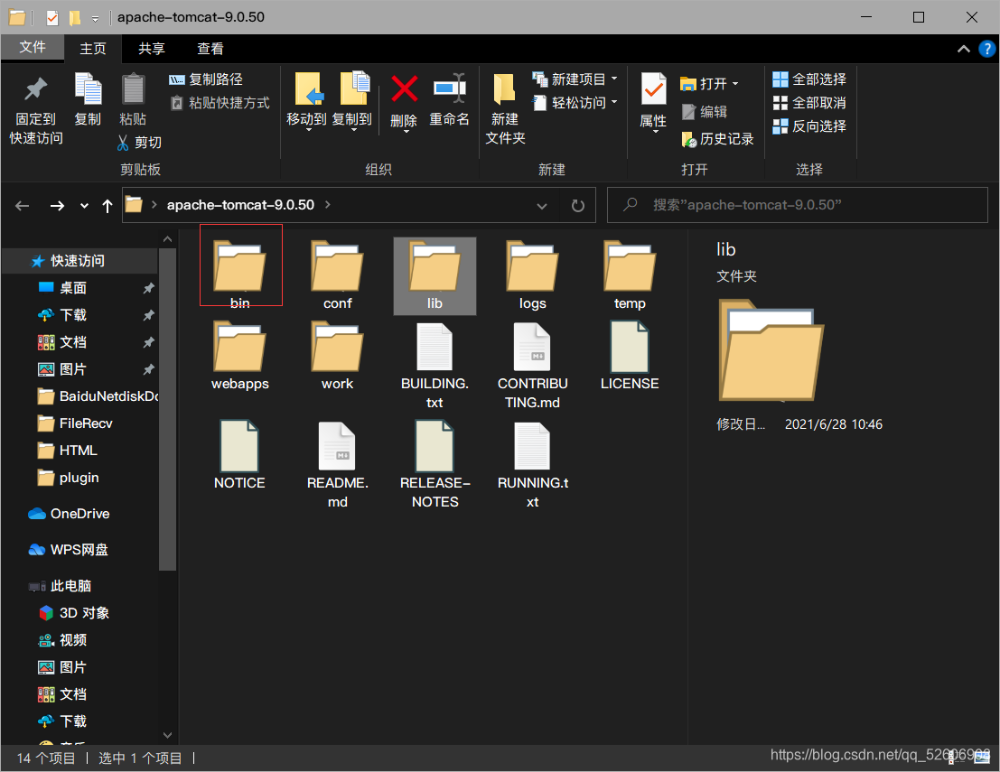Click the Copy (复制) ribbon icon
Viewport: 1000px width, 772px height.
pos(88,88)
